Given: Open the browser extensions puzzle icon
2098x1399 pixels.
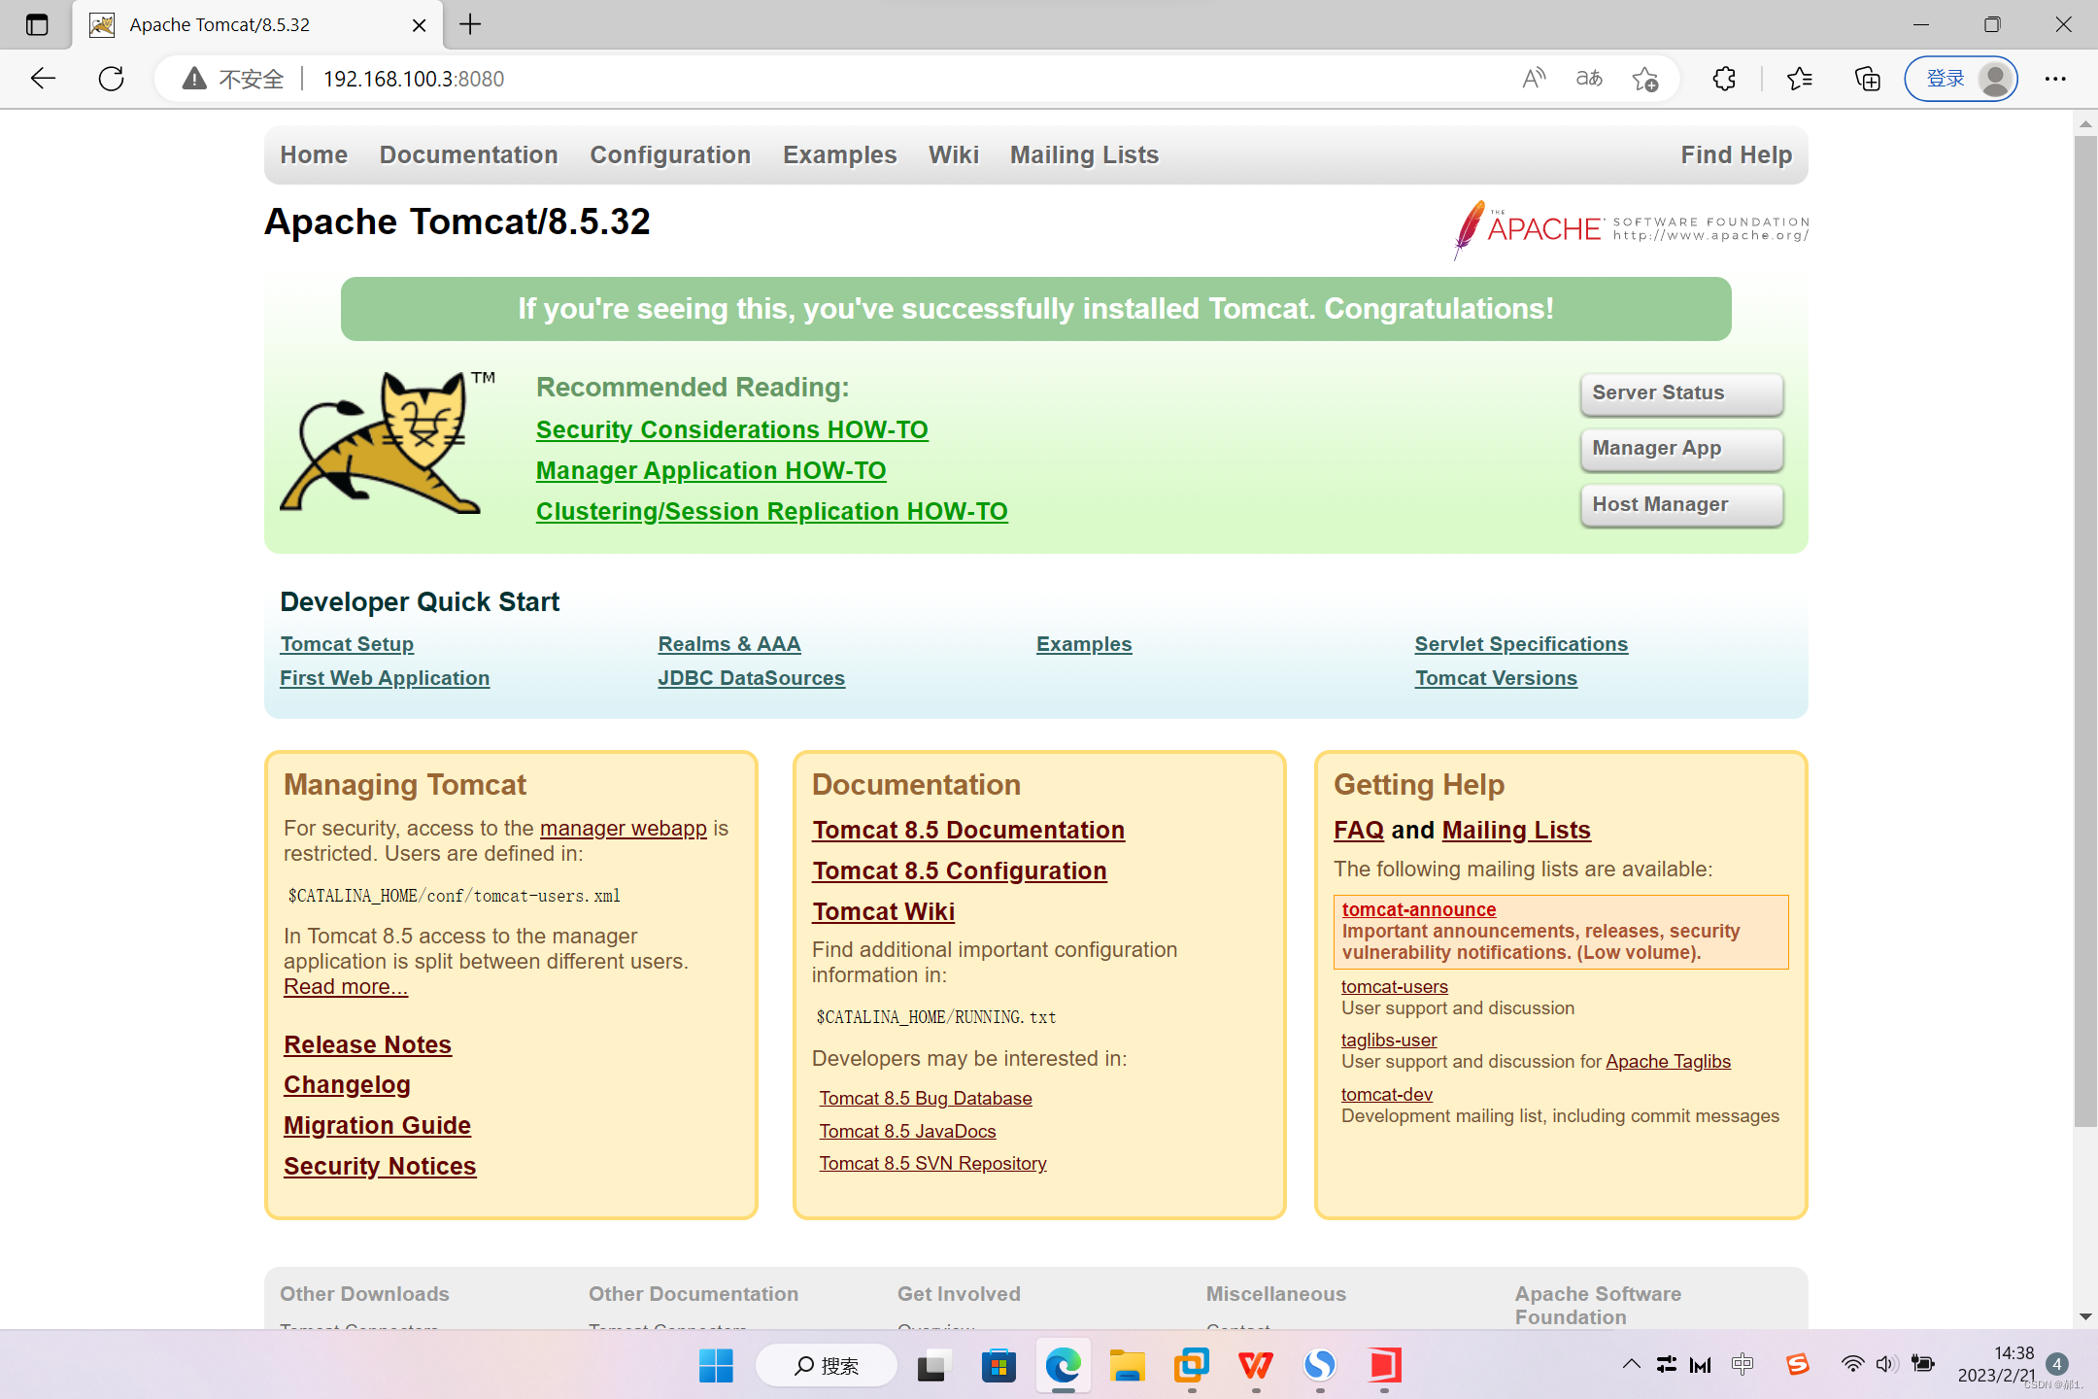Looking at the screenshot, I should point(1724,79).
